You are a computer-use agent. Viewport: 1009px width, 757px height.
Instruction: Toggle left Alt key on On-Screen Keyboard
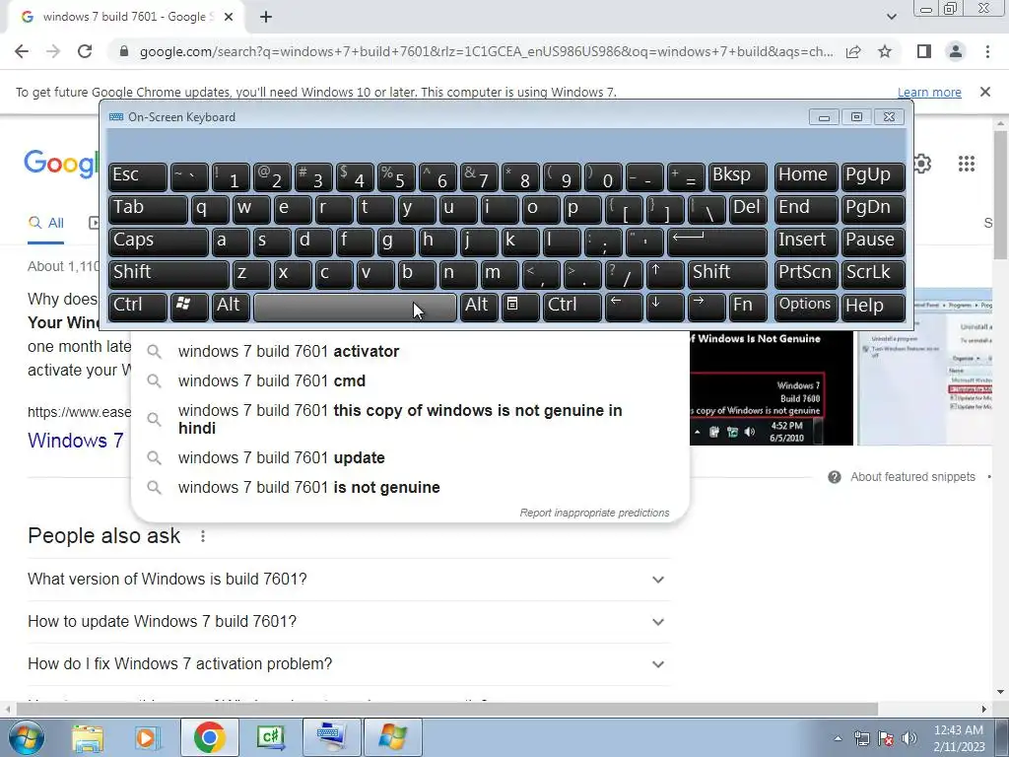231,307
